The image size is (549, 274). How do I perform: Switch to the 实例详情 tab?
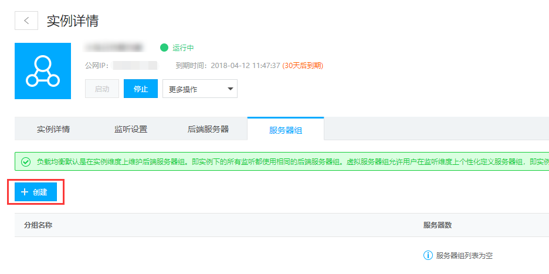53,130
